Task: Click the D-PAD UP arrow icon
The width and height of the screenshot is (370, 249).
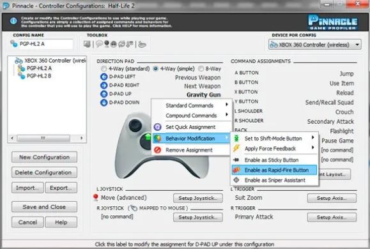Action: coord(104,94)
